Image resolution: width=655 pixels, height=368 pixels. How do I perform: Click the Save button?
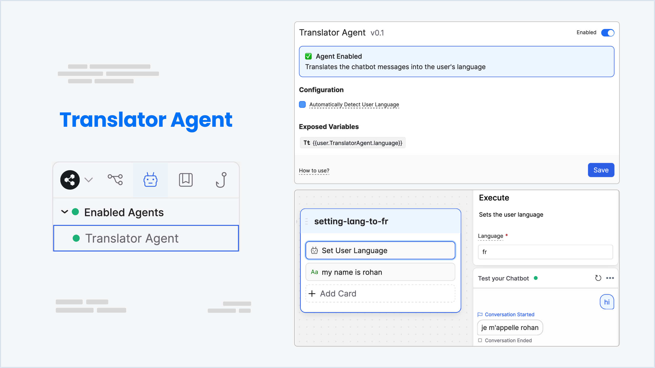[x=601, y=170]
